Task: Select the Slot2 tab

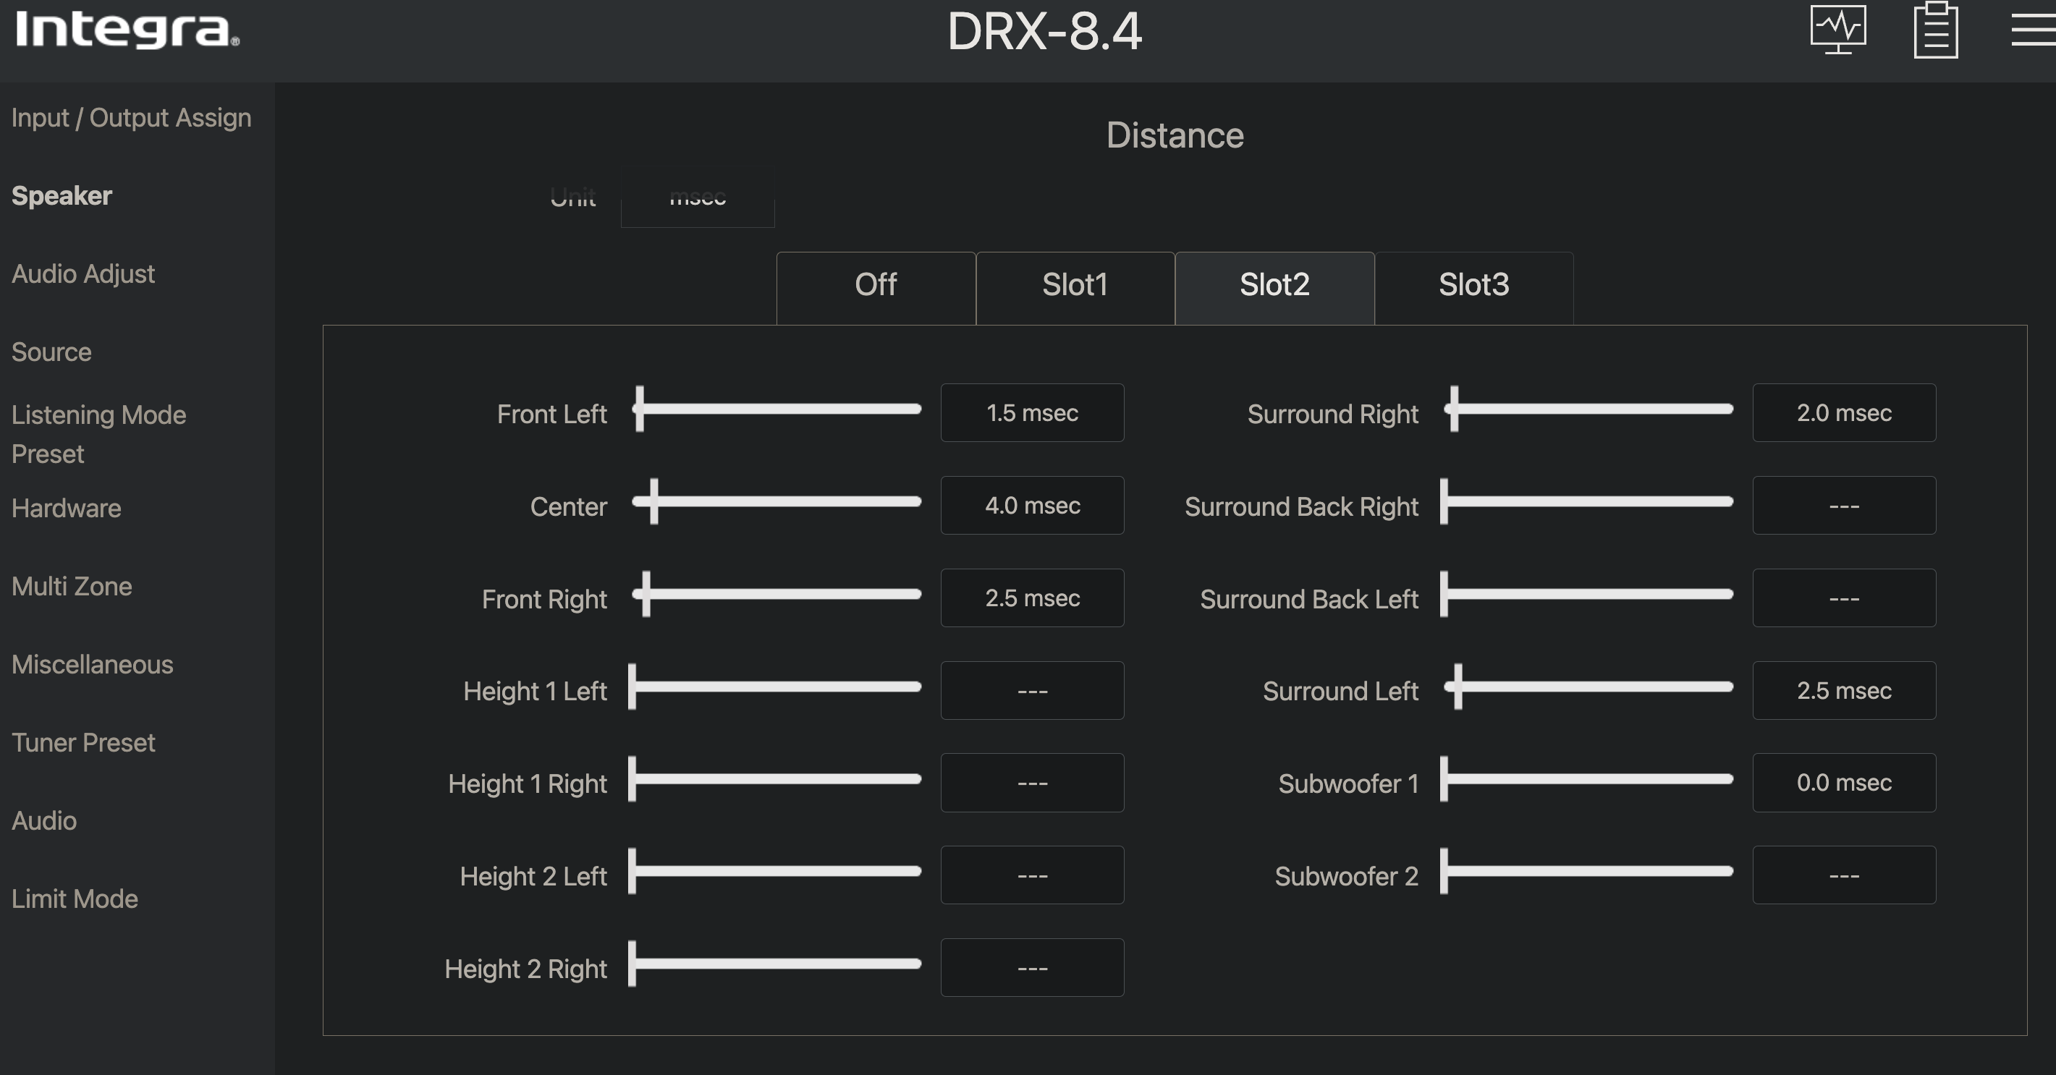Action: [1274, 285]
